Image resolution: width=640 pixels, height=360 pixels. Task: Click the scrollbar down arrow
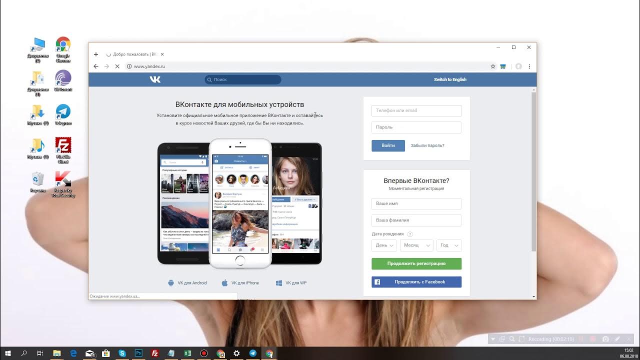[x=534, y=296]
